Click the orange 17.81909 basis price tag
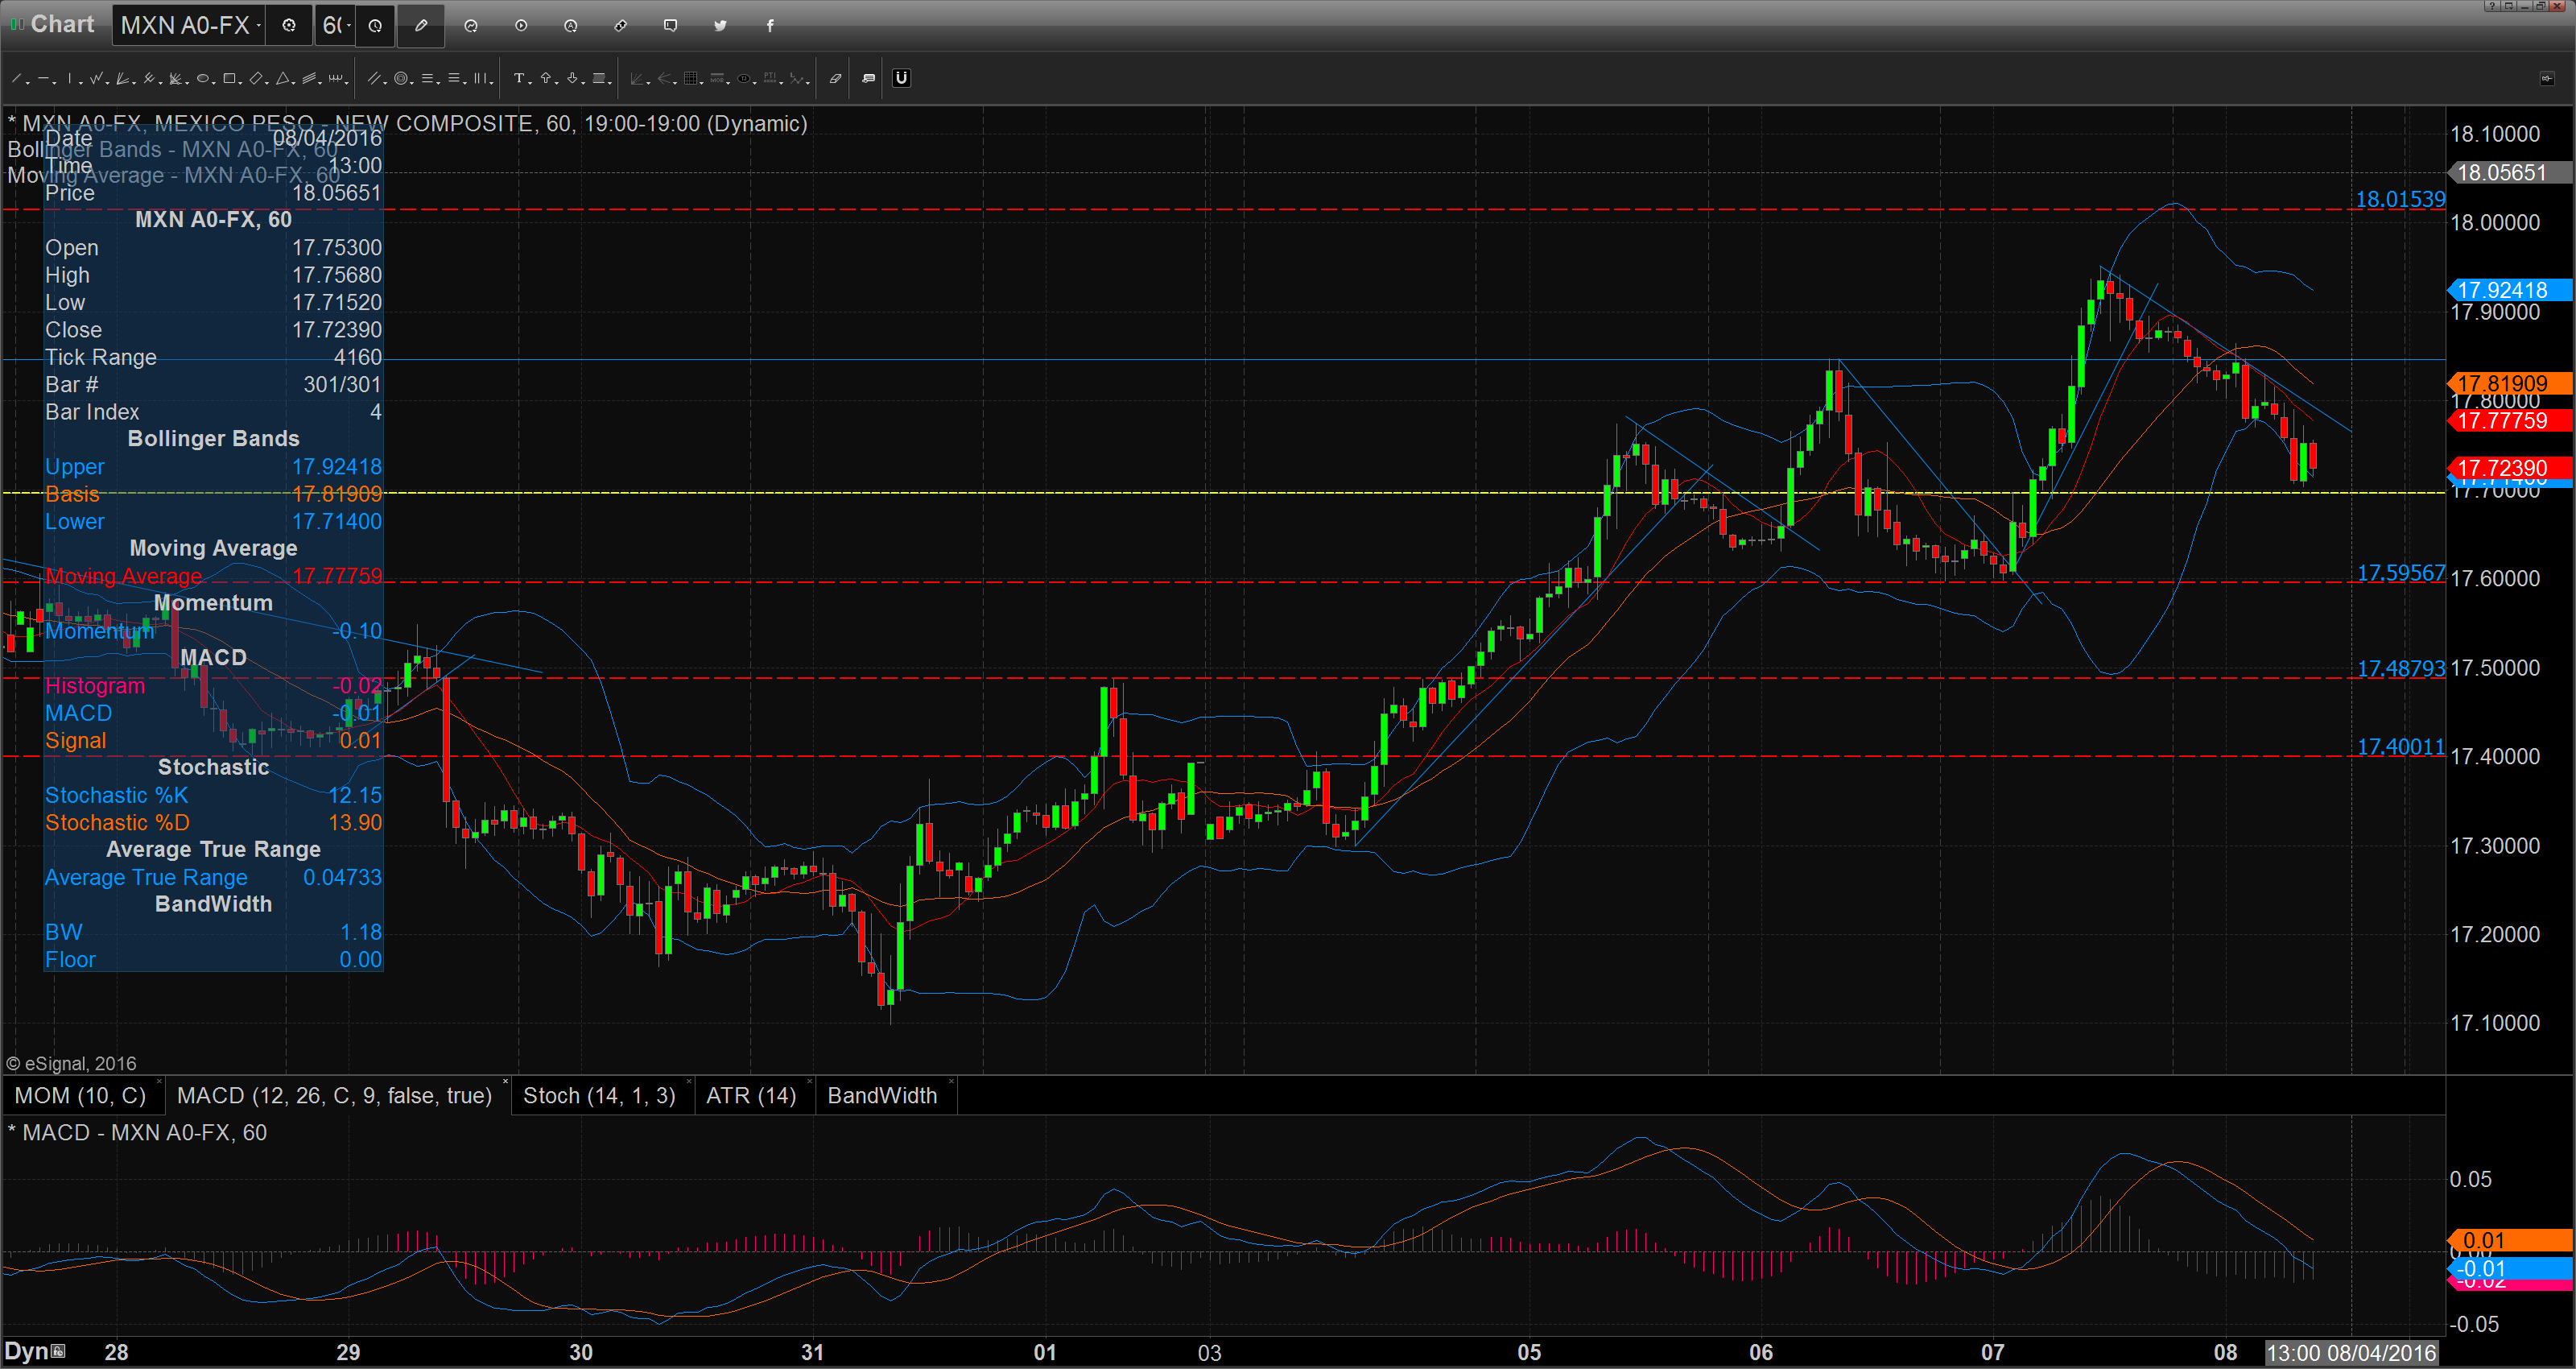Viewport: 2576px width, 1369px height. click(x=2508, y=383)
